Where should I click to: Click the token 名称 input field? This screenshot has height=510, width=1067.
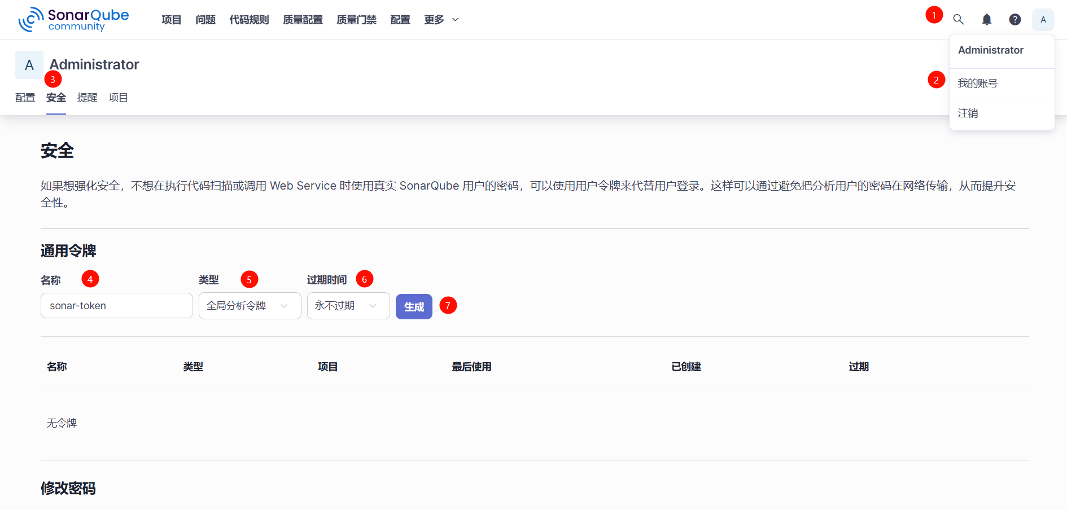pyautogui.click(x=116, y=306)
